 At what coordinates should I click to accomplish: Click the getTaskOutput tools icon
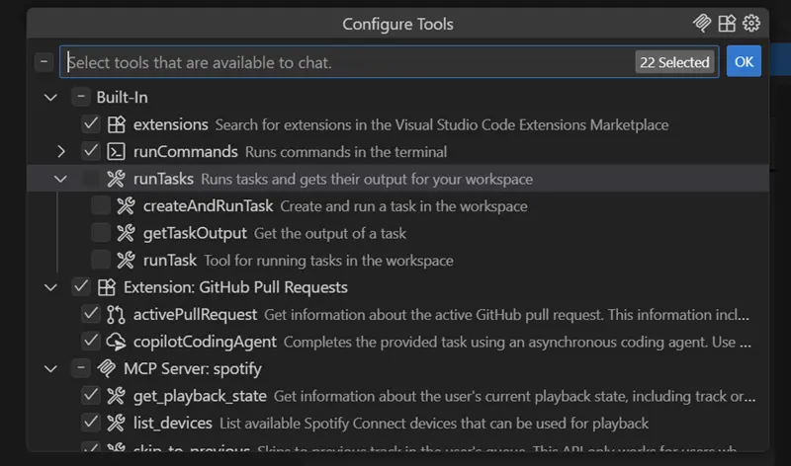pos(127,233)
